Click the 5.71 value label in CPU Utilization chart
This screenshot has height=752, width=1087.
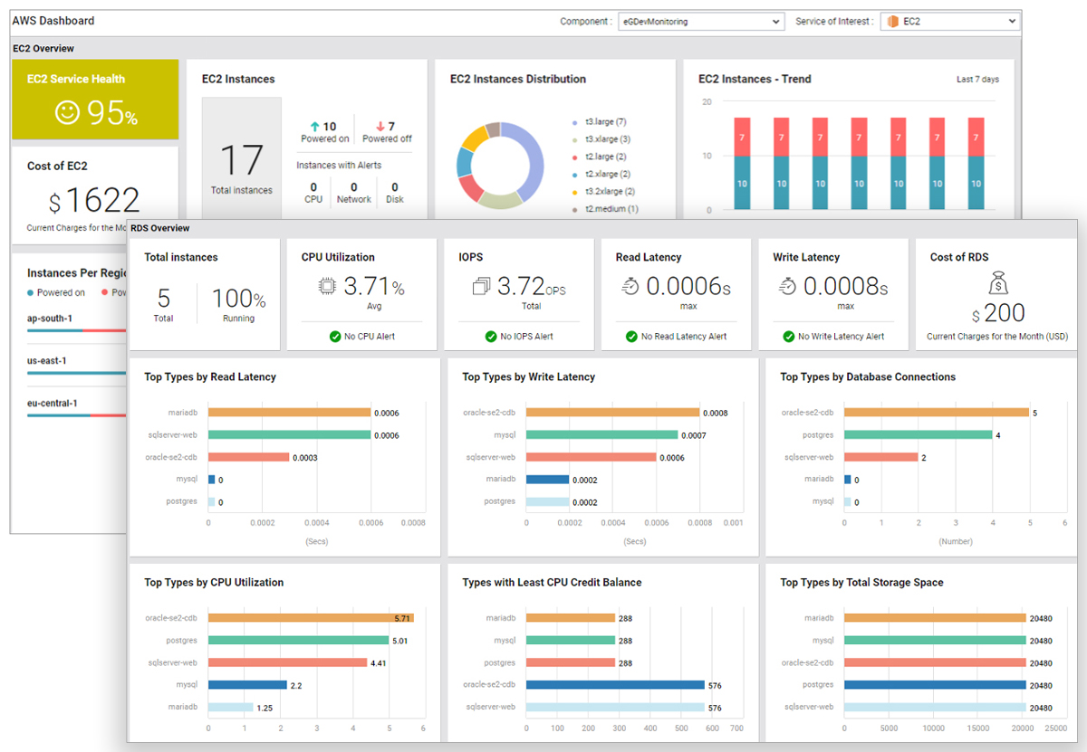coord(403,618)
